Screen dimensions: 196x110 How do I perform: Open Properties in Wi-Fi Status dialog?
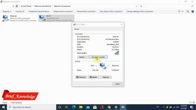[81, 77]
